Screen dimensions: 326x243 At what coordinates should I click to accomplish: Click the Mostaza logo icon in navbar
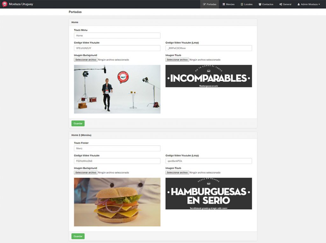[4, 4]
